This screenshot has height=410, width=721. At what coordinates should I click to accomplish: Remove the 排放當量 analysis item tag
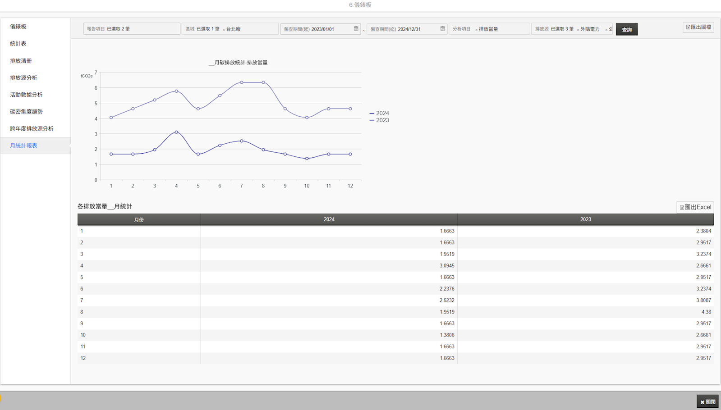(476, 30)
